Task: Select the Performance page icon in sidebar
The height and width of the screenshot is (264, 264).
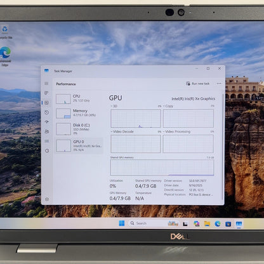Action: pos(47,103)
